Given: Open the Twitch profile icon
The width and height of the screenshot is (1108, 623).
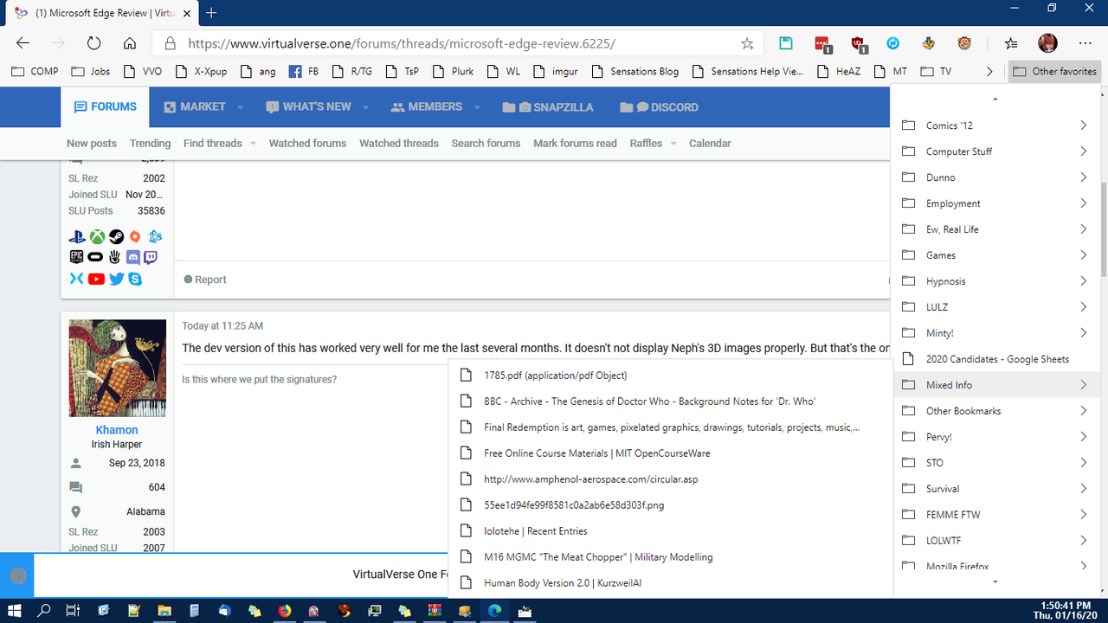Looking at the screenshot, I should click(x=151, y=257).
